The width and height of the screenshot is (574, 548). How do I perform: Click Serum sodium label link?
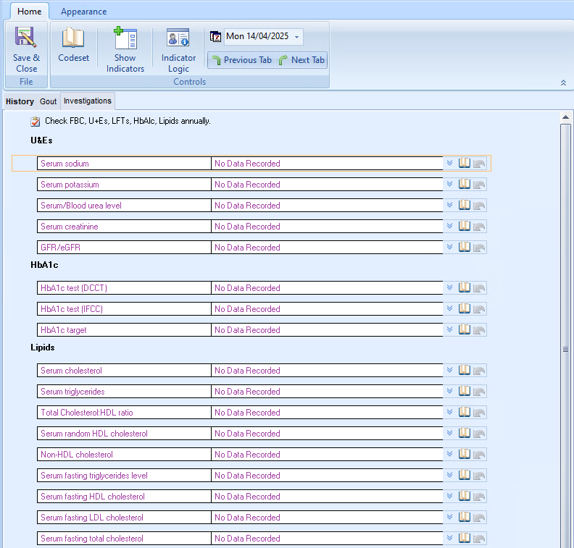coord(65,164)
